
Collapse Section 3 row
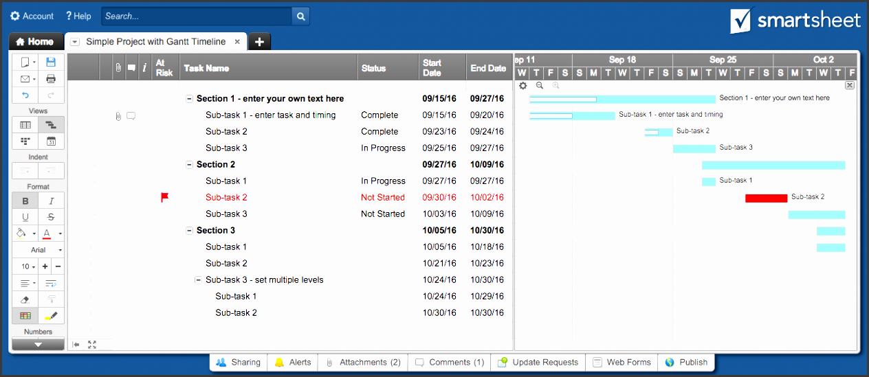click(189, 231)
